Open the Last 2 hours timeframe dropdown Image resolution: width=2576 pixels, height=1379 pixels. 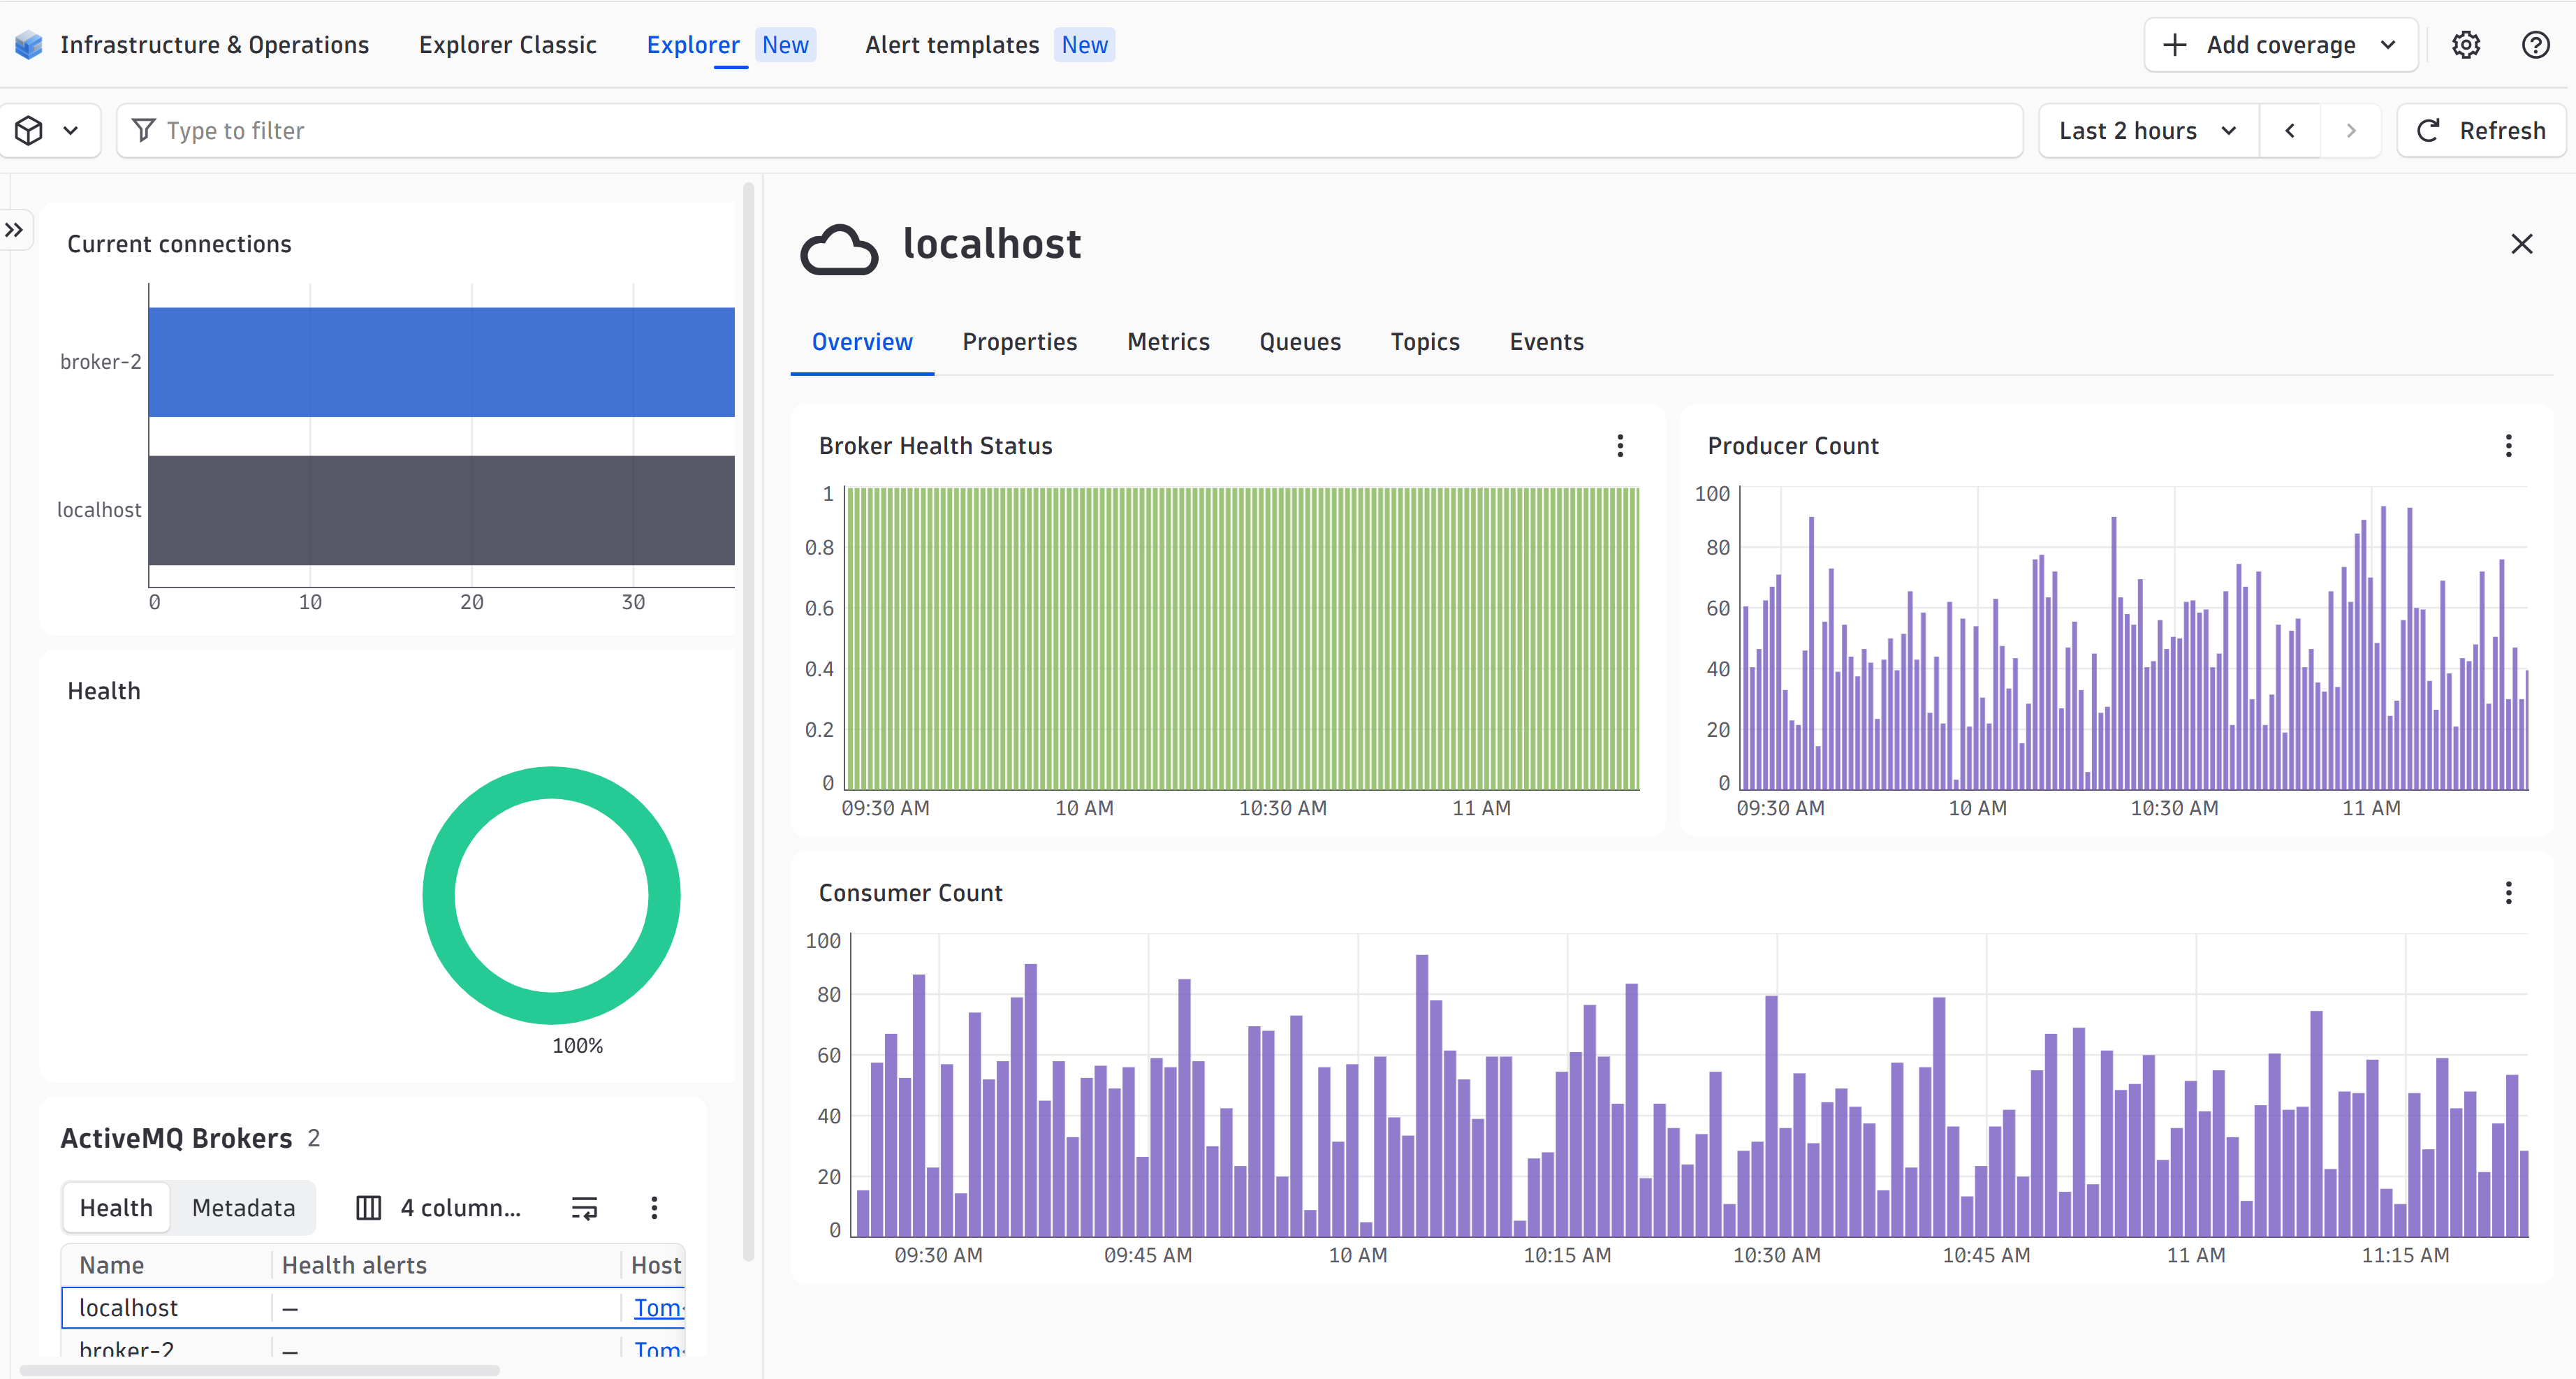coord(2148,131)
